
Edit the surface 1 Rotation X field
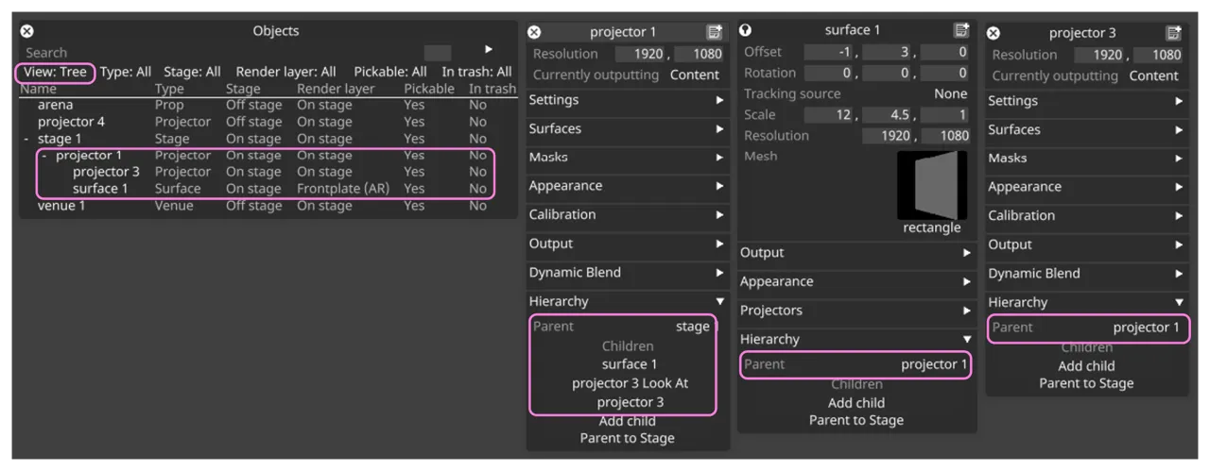(x=829, y=73)
